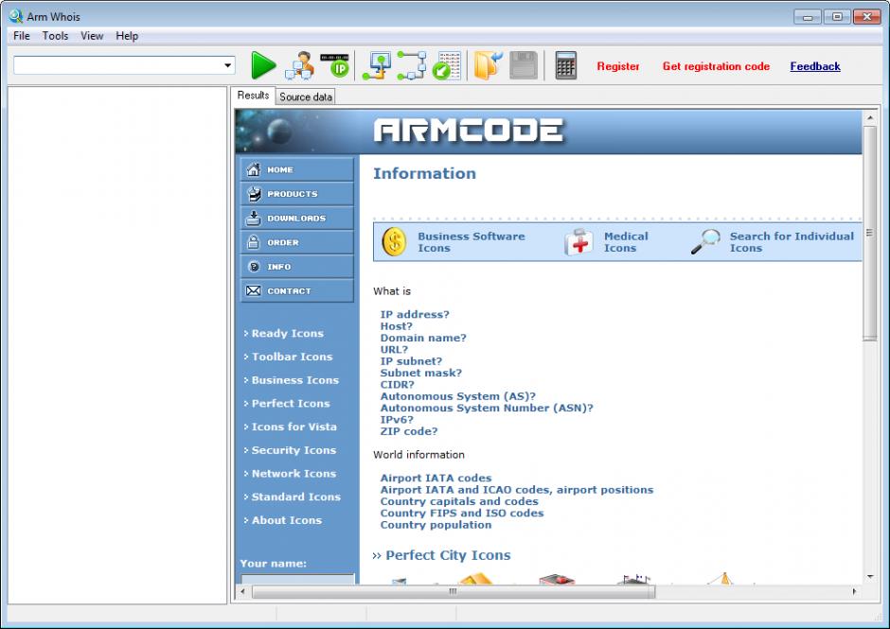
Task: Click the green Start query play icon
Action: pos(263,65)
